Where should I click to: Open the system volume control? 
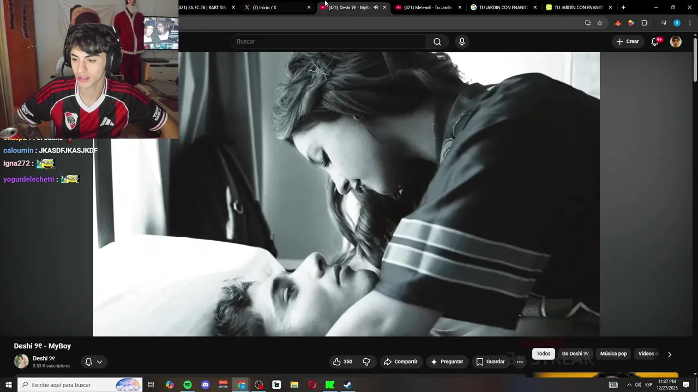[638, 385]
